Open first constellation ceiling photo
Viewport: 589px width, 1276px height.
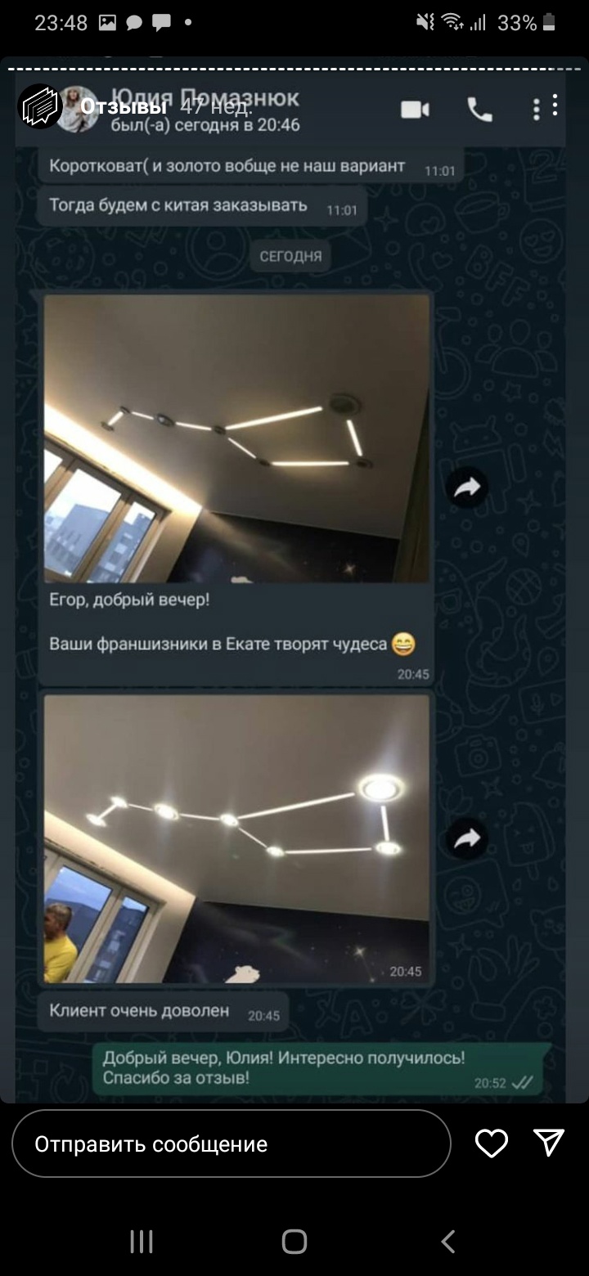tap(236, 438)
